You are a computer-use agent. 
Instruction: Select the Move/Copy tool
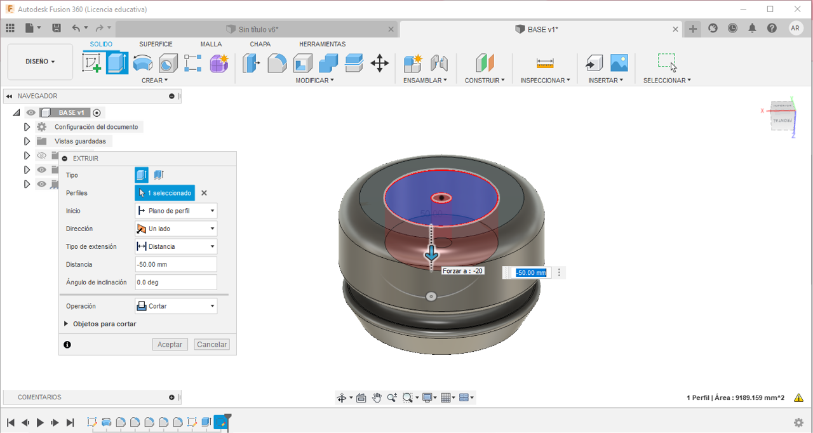(x=380, y=63)
